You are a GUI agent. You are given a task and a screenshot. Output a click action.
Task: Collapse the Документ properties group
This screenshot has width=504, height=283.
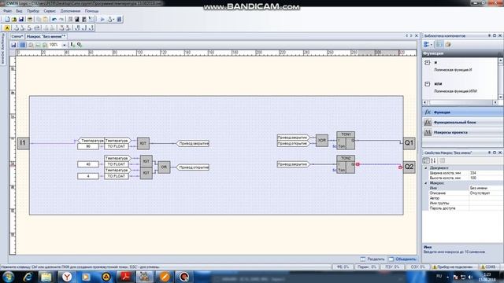click(x=426, y=167)
